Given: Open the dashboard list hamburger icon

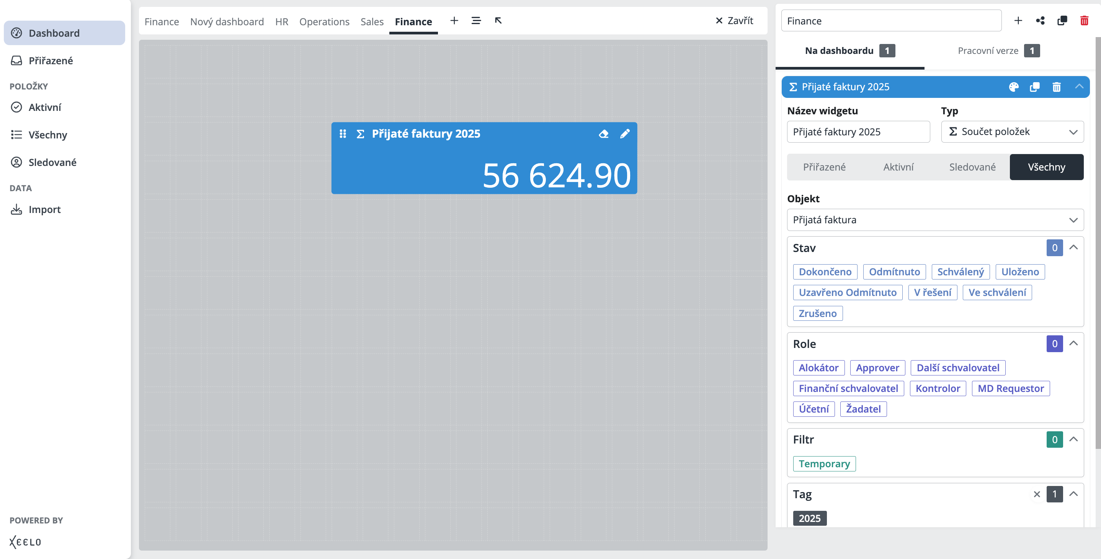Looking at the screenshot, I should (x=476, y=21).
